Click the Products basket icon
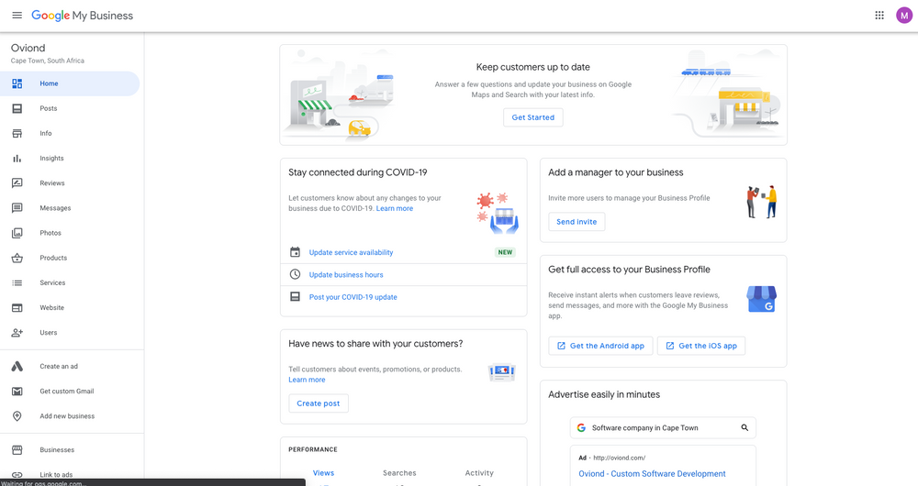This screenshot has height=486, width=918. click(x=17, y=258)
